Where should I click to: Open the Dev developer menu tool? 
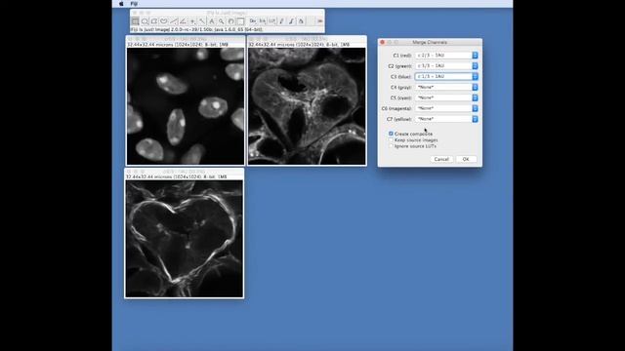253,21
